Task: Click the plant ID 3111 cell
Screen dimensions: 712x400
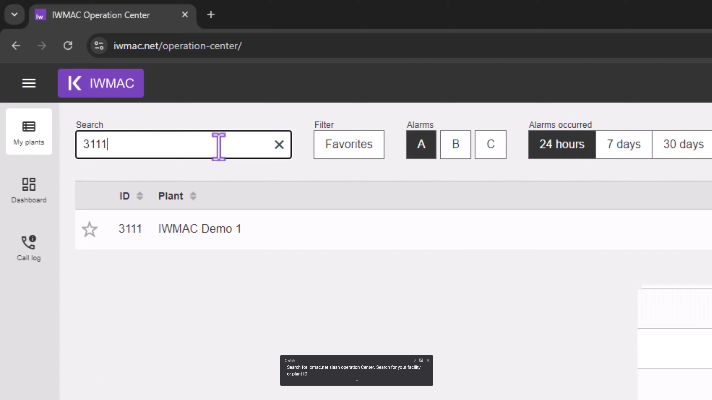Action: [x=130, y=229]
